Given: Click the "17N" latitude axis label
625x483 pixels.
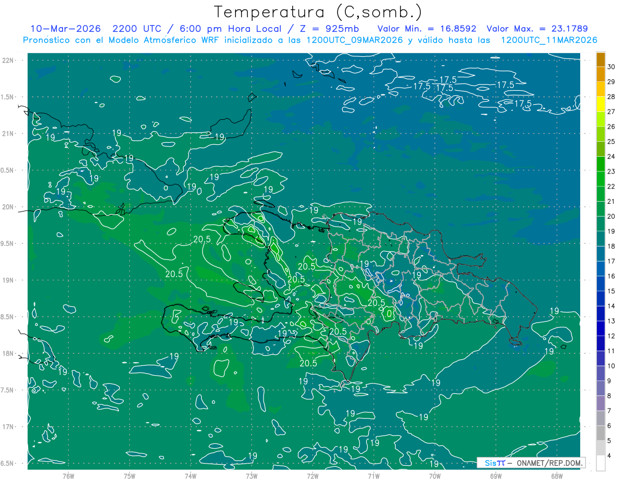Looking at the screenshot, I should pyautogui.click(x=9, y=427).
